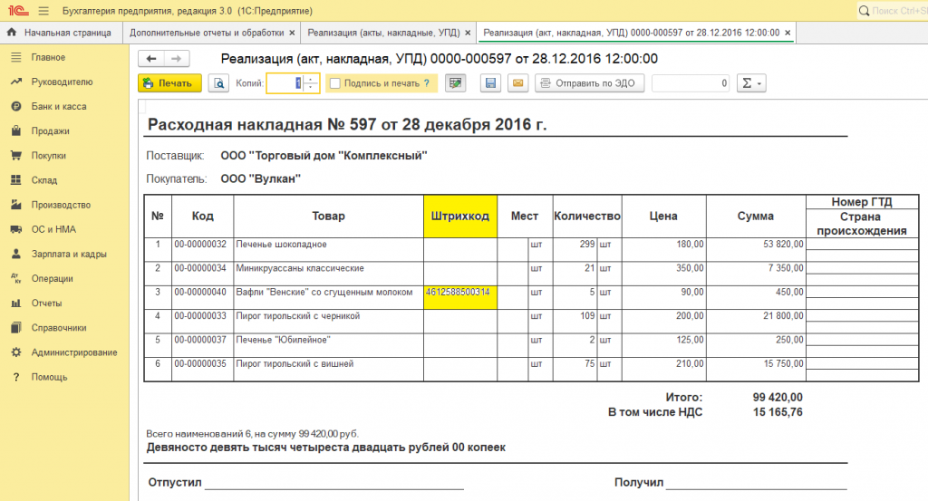The width and height of the screenshot is (928, 501).
Task: Send by email using envelope icon
Action: pyautogui.click(x=517, y=83)
